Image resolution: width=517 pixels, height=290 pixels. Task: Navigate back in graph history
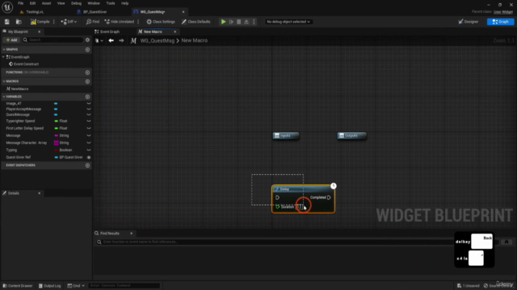click(x=111, y=40)
